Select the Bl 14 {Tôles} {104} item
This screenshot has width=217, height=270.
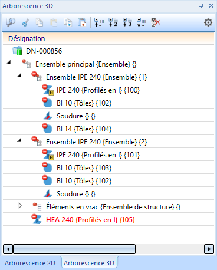84,129
